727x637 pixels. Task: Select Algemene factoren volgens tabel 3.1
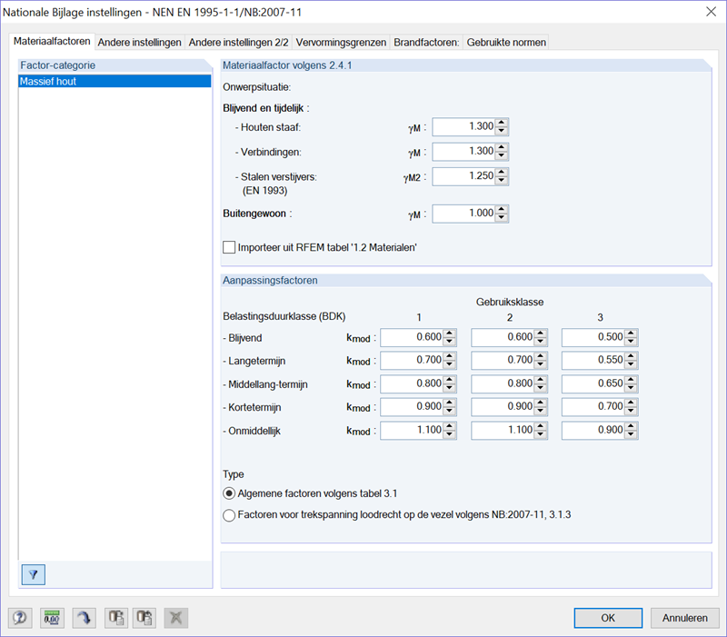pos(229,493)
